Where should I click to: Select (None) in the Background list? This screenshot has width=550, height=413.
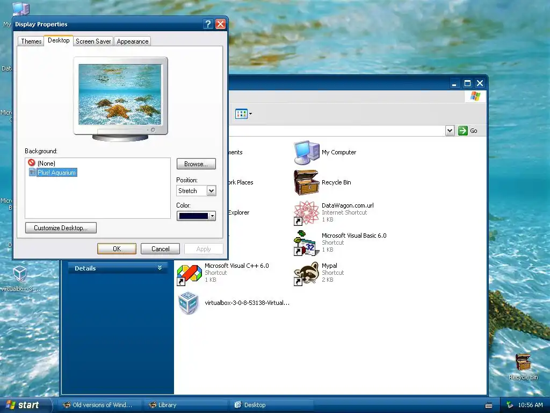[46, 163]
